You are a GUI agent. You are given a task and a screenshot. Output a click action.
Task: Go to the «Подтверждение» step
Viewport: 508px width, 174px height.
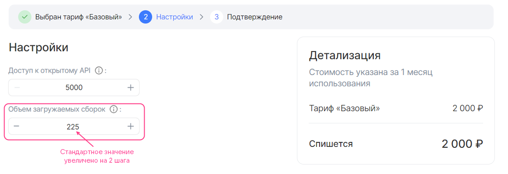tap(254, 17)
